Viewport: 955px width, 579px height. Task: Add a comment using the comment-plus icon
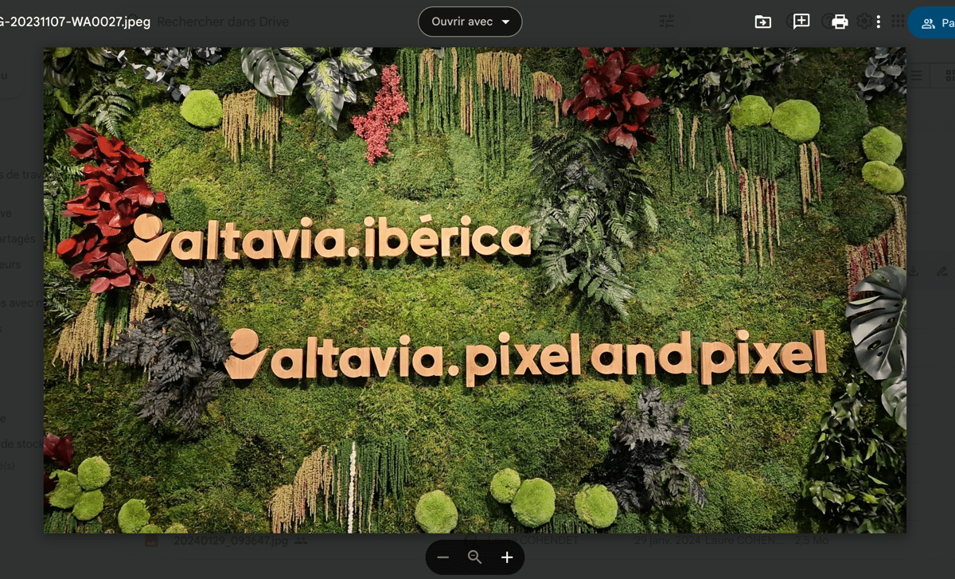(801, 22)
